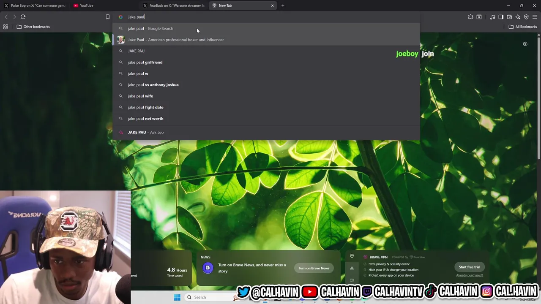This screenshot has width=541, height=304.
Task: Open the Other bookmarks folder
Action: click(x=33, y=27)
